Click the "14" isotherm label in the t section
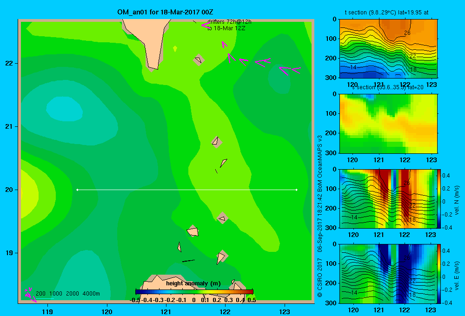The image size is (465, 316). click(x=353, y=67)
